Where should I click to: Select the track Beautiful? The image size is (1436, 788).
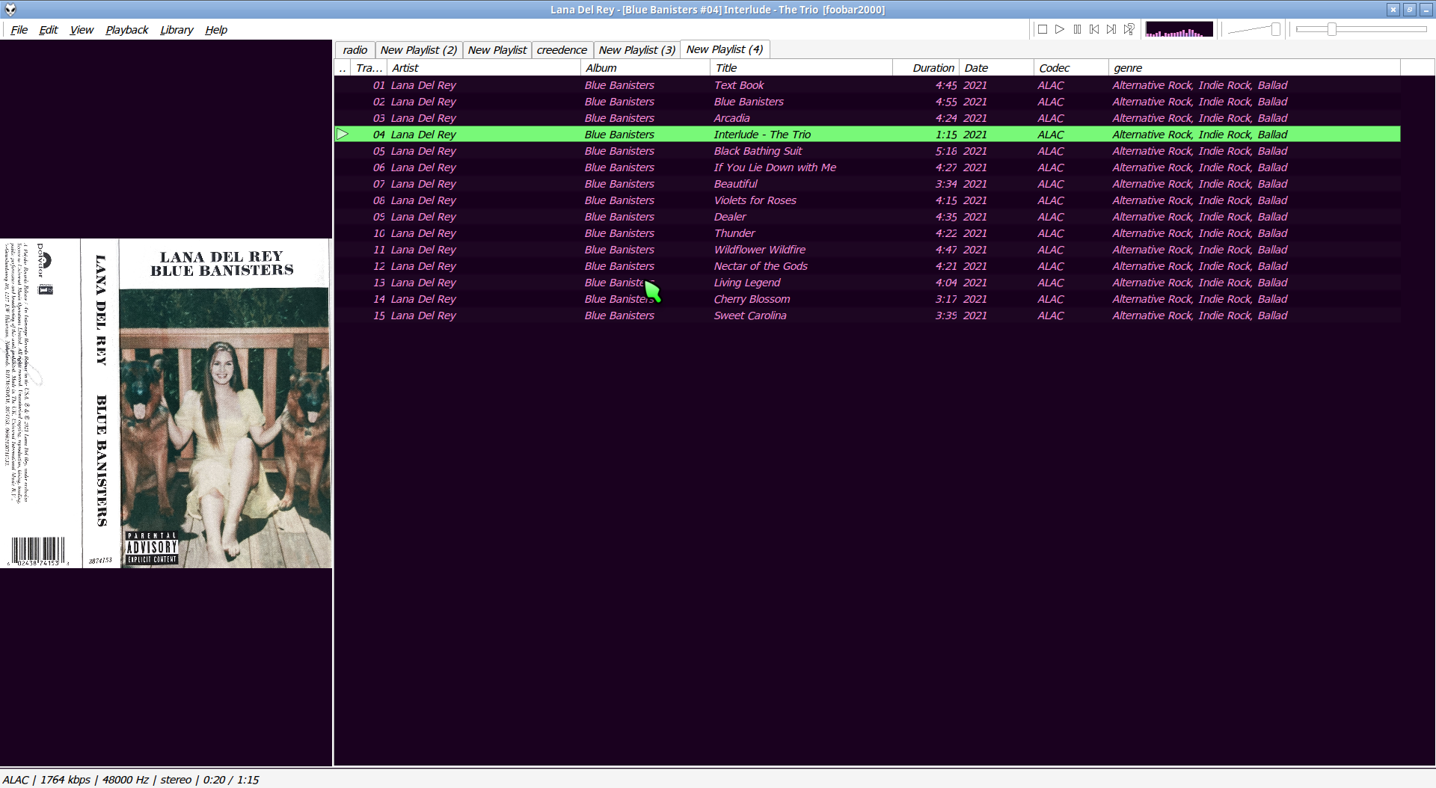point(868,184)
